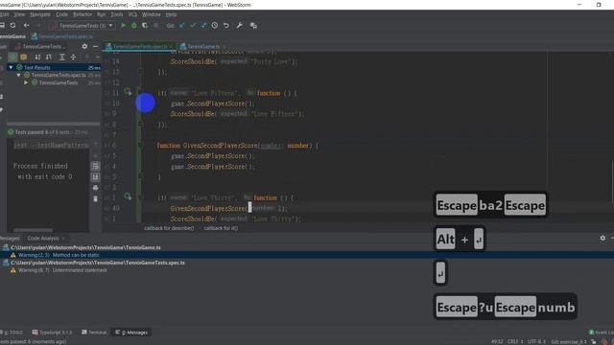Open the Window menu

pos(152,14)
